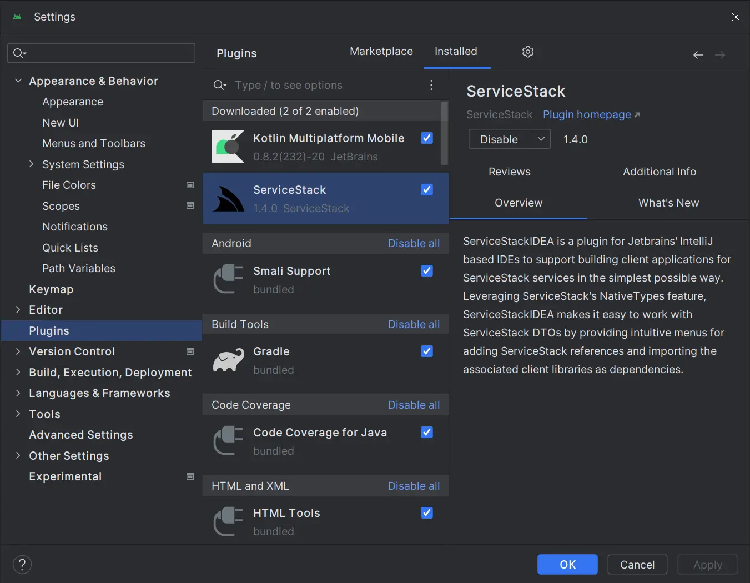Toggle the HTML Tools plugin checkbox
This screenshot has width=750, height=583.
click(427, 512)
